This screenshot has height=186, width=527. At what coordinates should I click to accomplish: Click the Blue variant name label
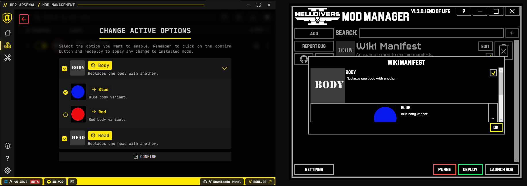pos(103,90)
